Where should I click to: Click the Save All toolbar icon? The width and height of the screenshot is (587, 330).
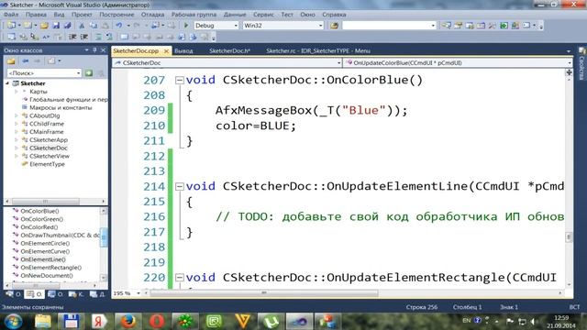tap(67, 26)
